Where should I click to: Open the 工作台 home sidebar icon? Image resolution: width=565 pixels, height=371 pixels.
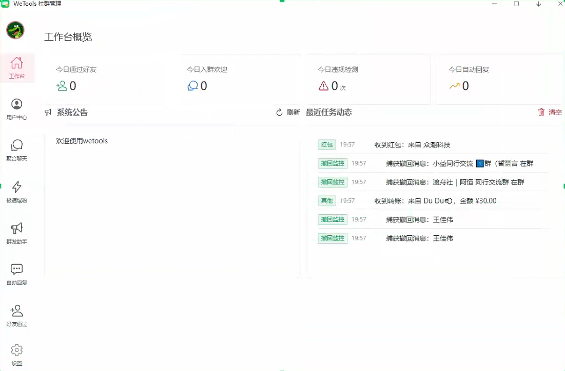point(17,67)
